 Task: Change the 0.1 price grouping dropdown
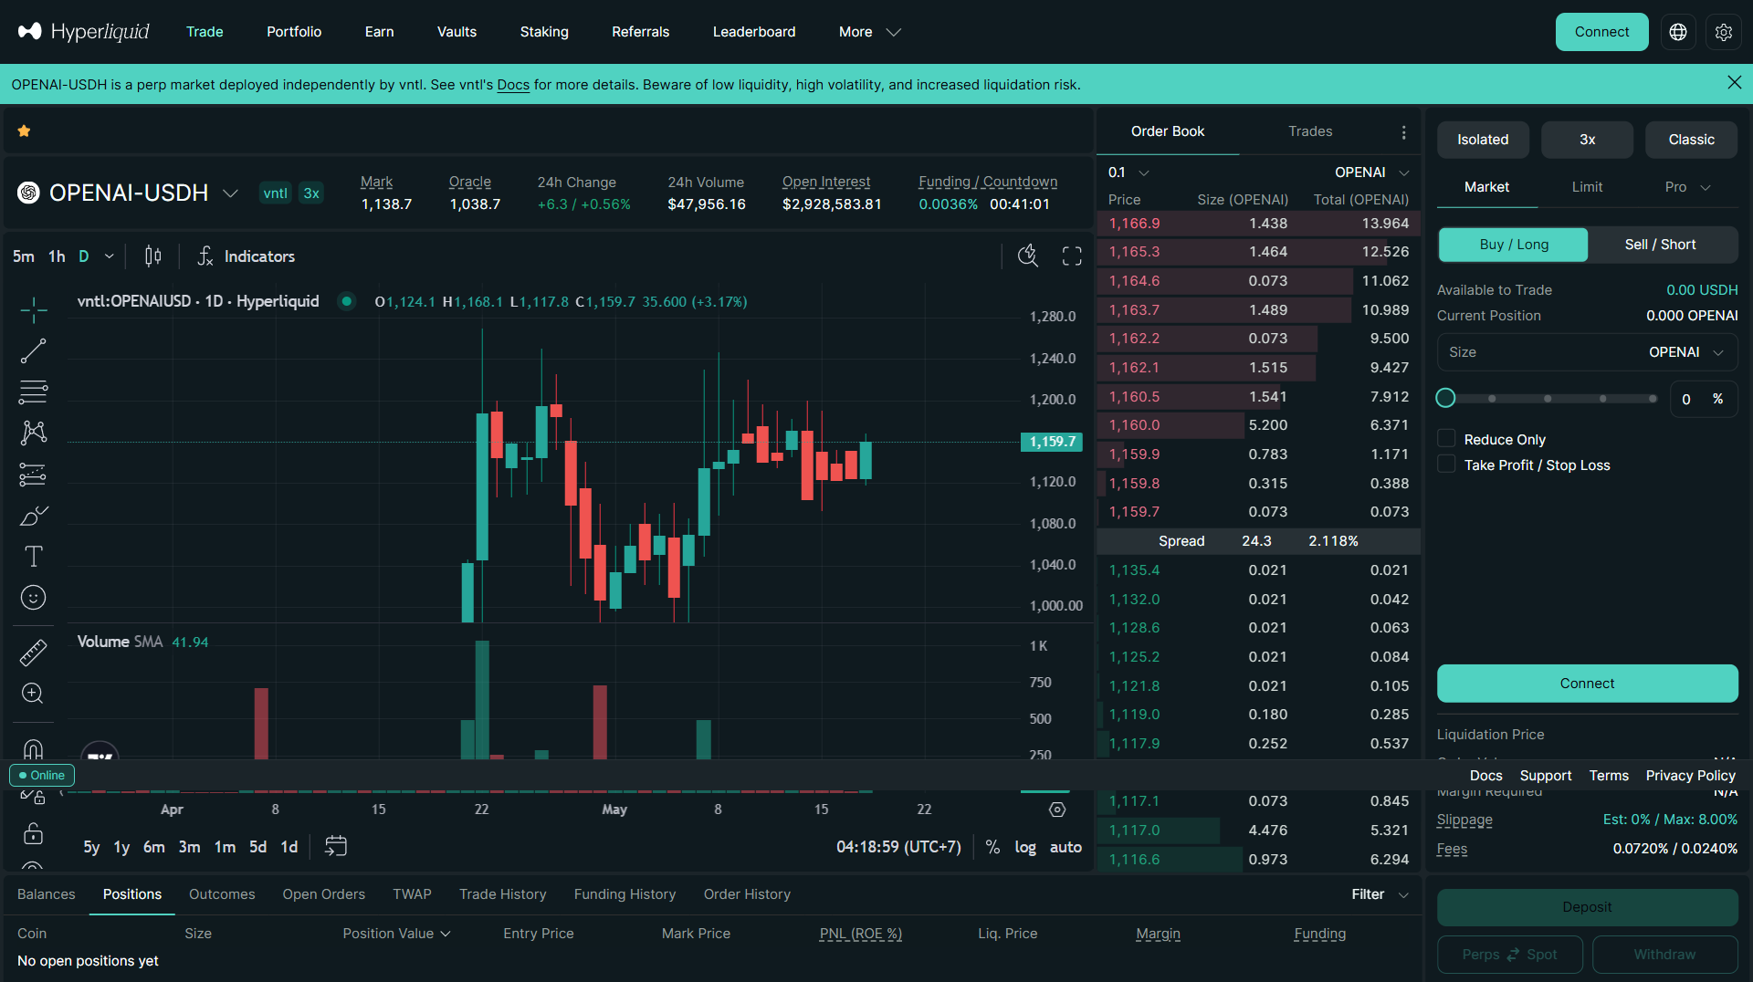coord(1128,172)
